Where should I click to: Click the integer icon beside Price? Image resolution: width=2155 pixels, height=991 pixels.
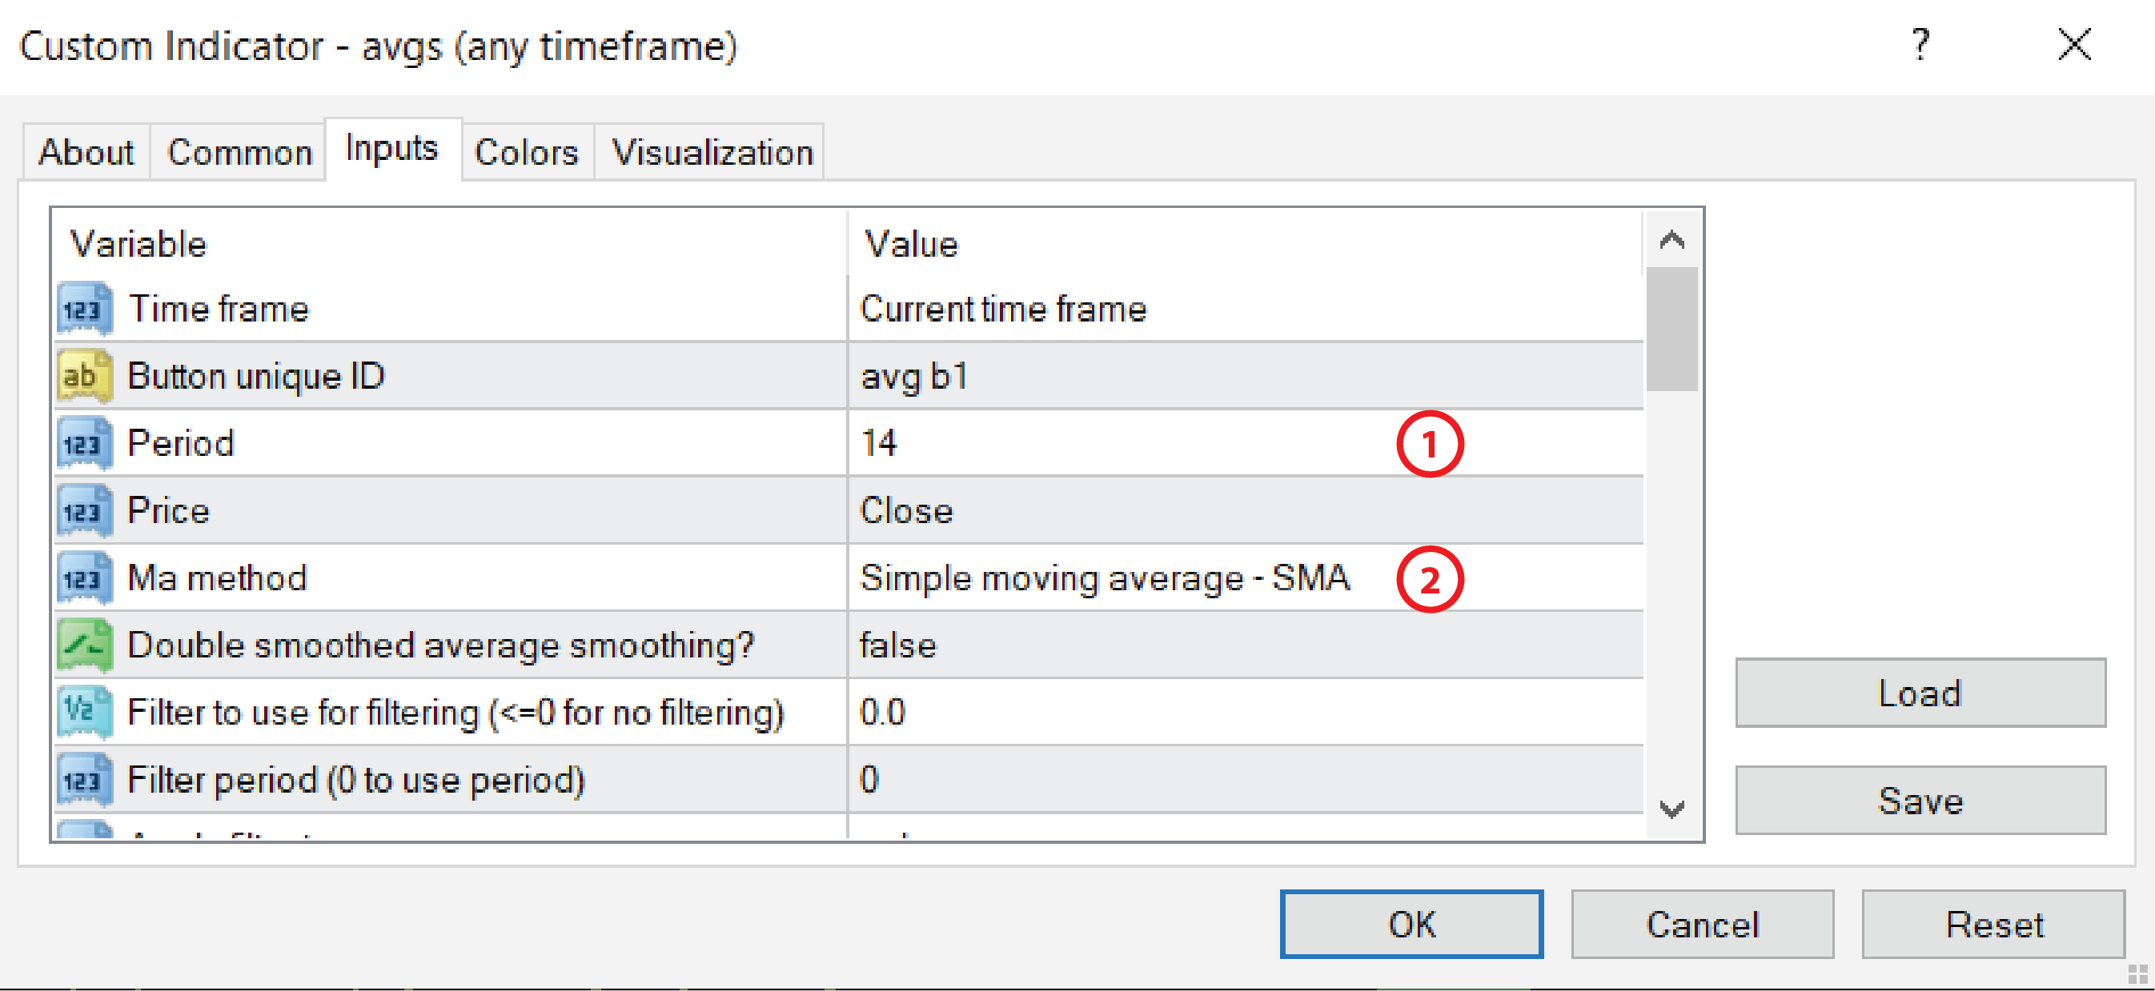85,510
